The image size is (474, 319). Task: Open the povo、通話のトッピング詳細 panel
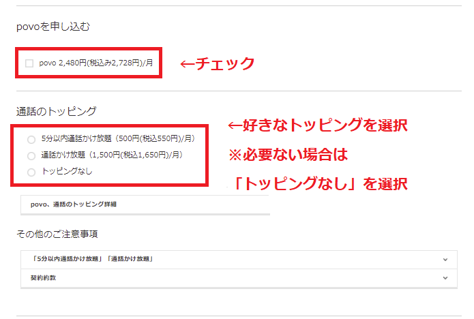coord(145,204)
